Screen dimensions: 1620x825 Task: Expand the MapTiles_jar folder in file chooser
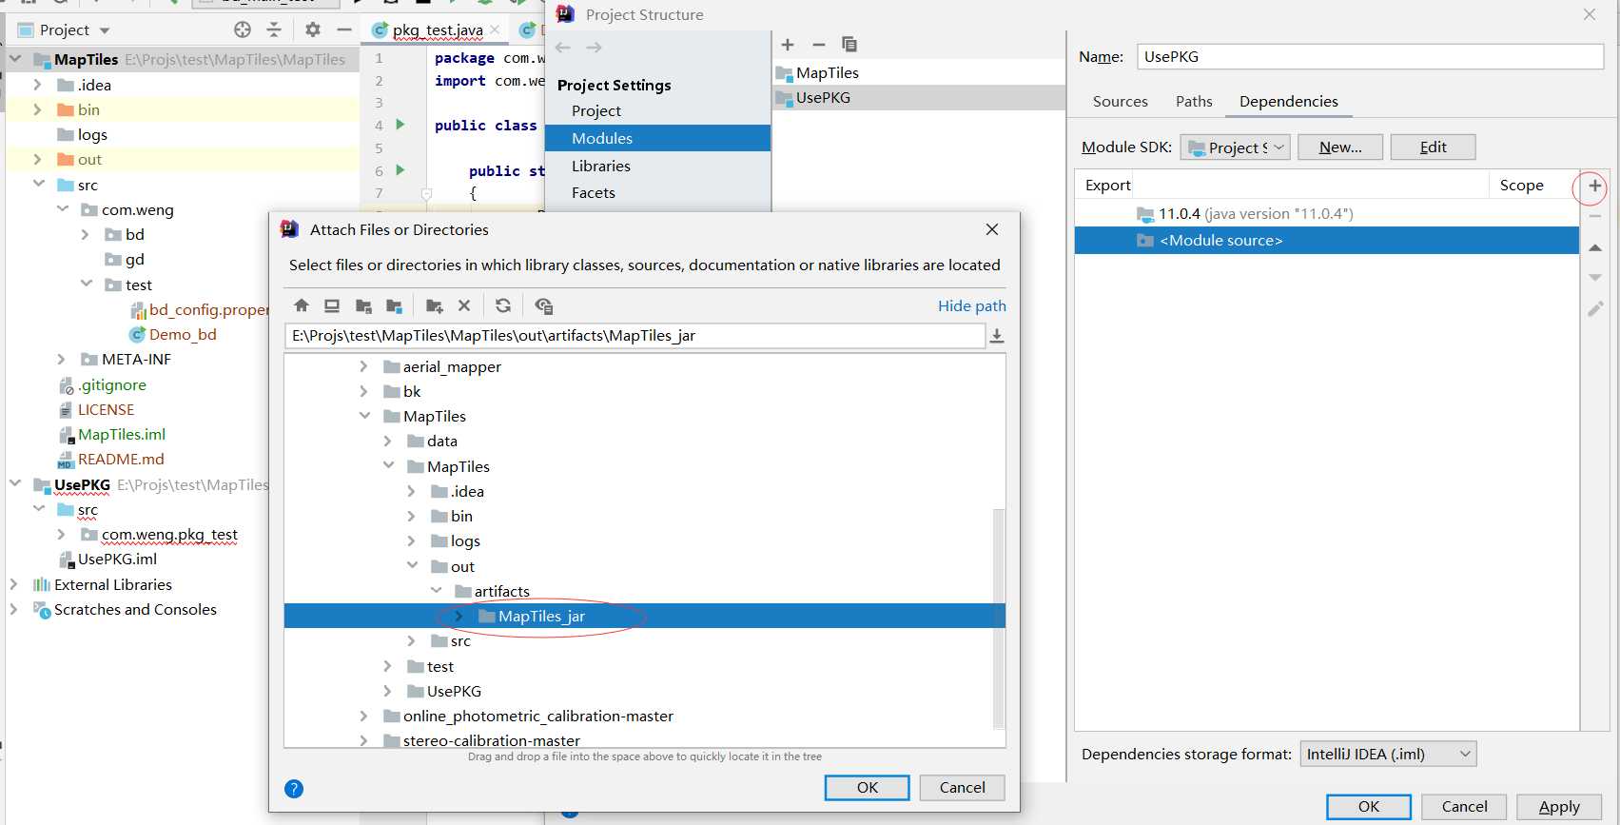pyautogui.click(x=459, y=617)
